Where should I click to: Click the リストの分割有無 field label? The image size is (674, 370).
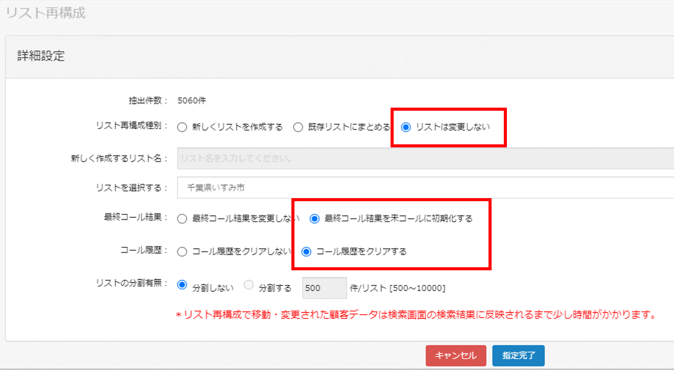click(x=132, y=283)
